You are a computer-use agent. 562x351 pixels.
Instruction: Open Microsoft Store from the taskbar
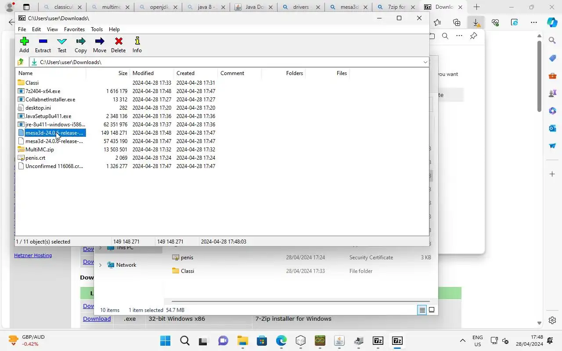point(262,341)
